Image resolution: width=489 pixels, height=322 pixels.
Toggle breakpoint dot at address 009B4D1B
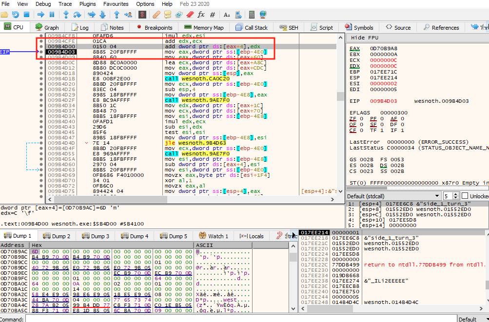(x=41, y=78)
